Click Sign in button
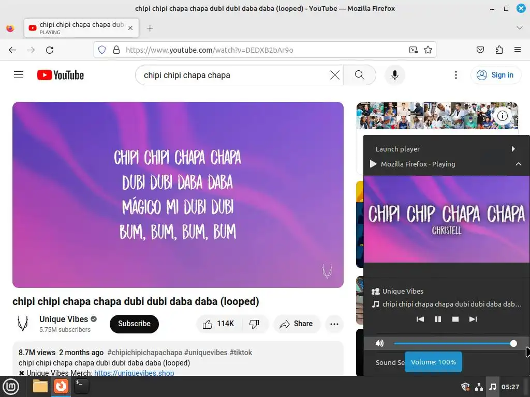The image size is (530, 397). pos(495,75)
